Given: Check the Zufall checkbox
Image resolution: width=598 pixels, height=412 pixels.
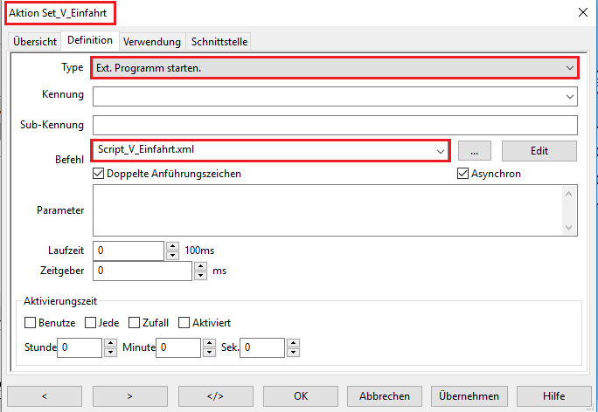Looking at the screenshot, I should (x=135, y=323).
